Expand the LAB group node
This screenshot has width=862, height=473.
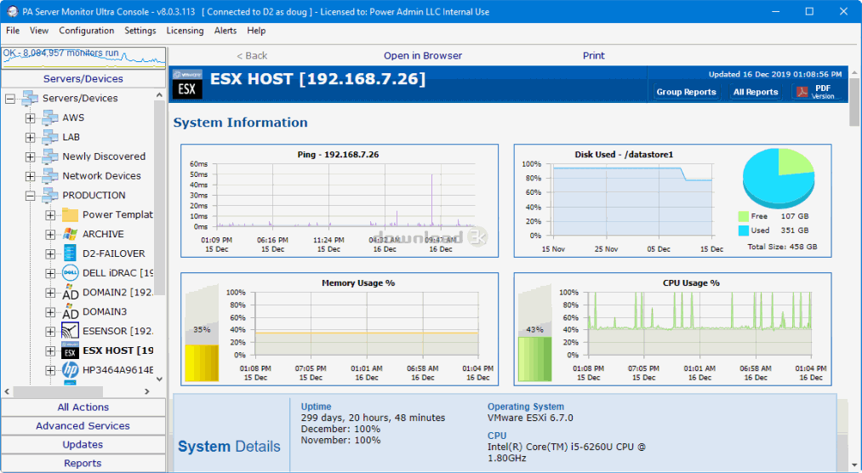[x=31, y=137]
